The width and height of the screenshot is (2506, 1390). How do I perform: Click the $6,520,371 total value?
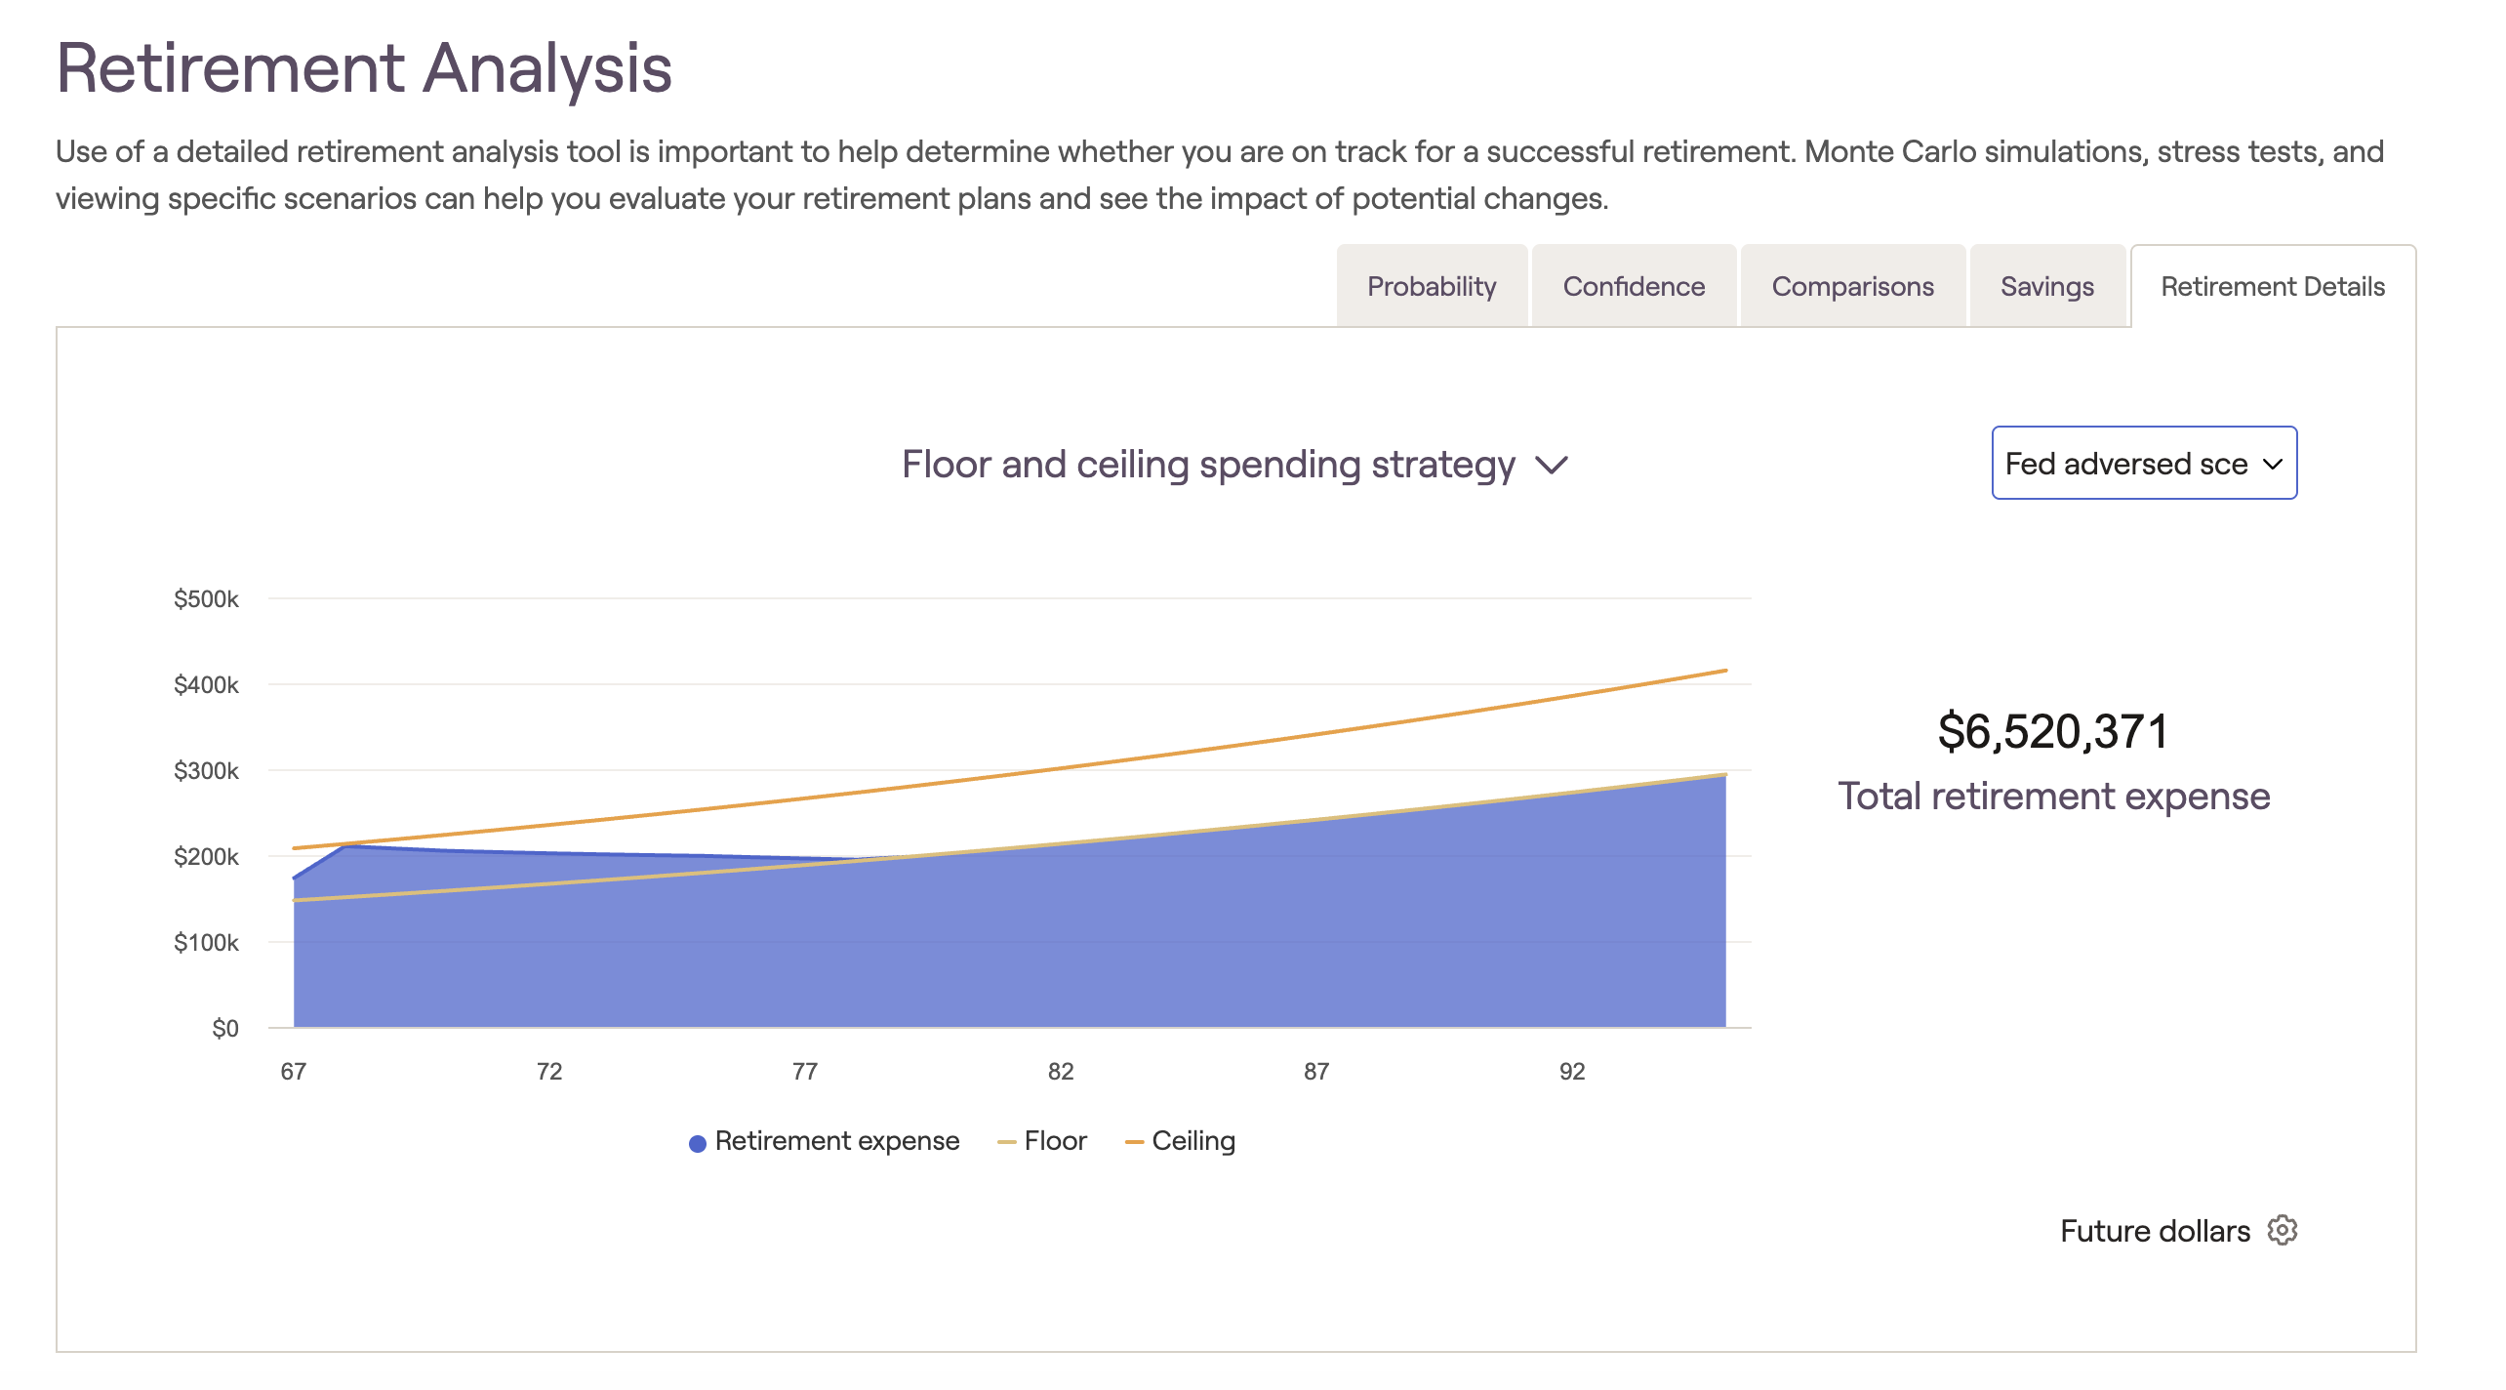tap(2053, 731)
